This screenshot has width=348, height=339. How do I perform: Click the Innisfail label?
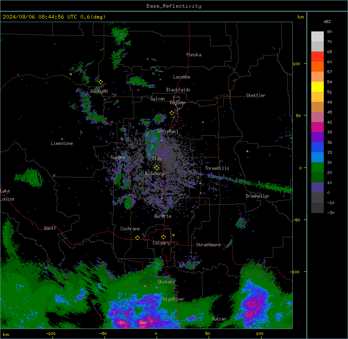click(x=168, y=131)
